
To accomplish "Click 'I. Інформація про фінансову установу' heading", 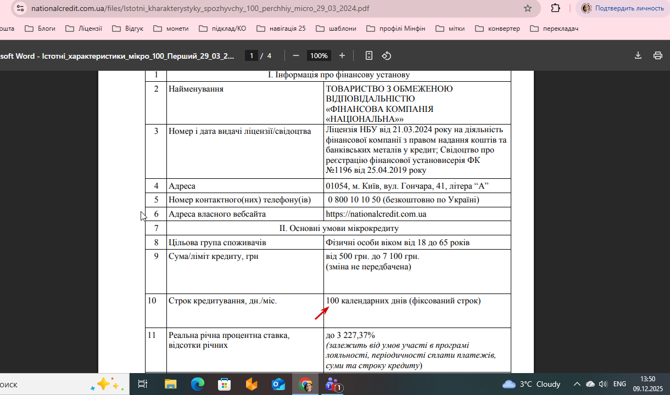I will [x=339, y=75].
